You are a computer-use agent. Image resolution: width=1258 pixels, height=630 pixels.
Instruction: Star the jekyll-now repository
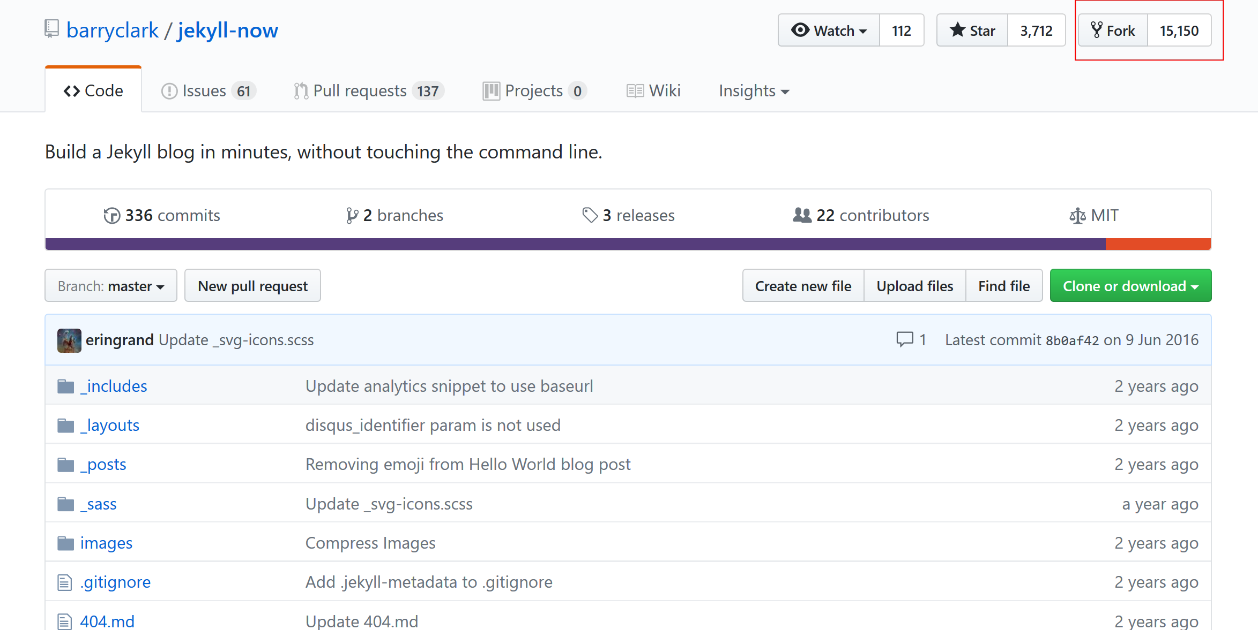click(972, 31)
